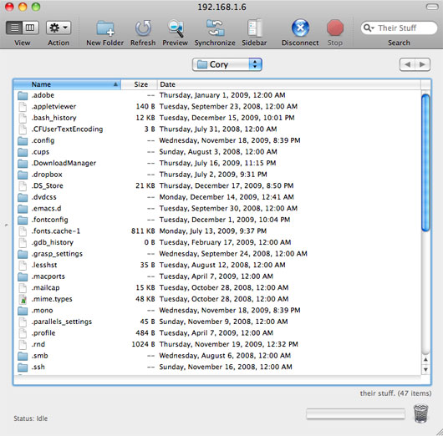Click the Their Stuff search field
The width and height of the screenshot is (443, 436).
point(399,28)
